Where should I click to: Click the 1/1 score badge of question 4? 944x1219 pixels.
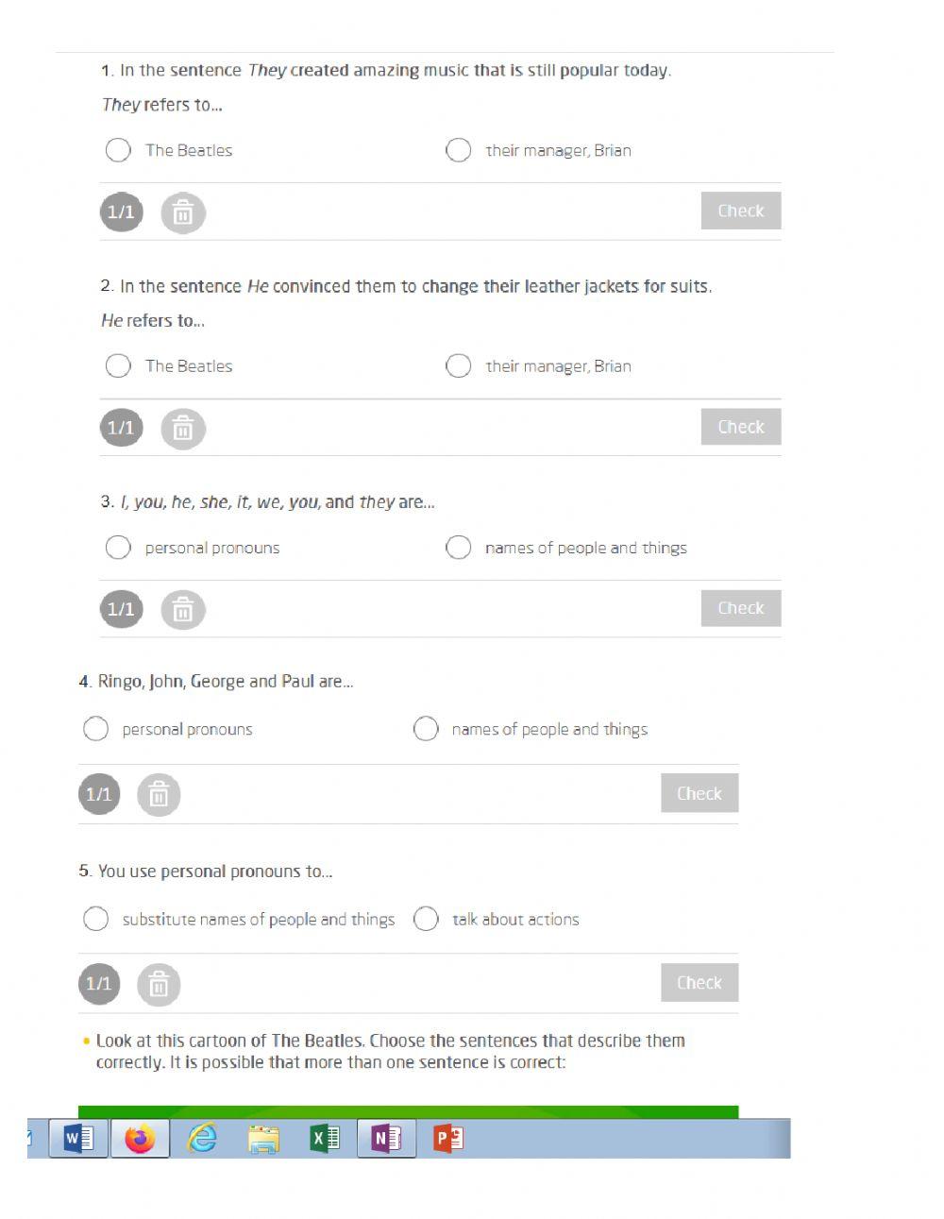pos(99,794)
